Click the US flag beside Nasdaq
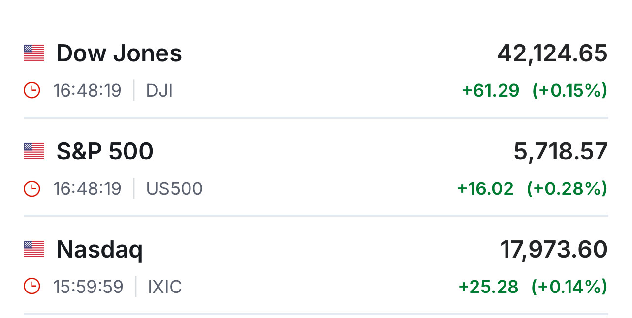 34,249
